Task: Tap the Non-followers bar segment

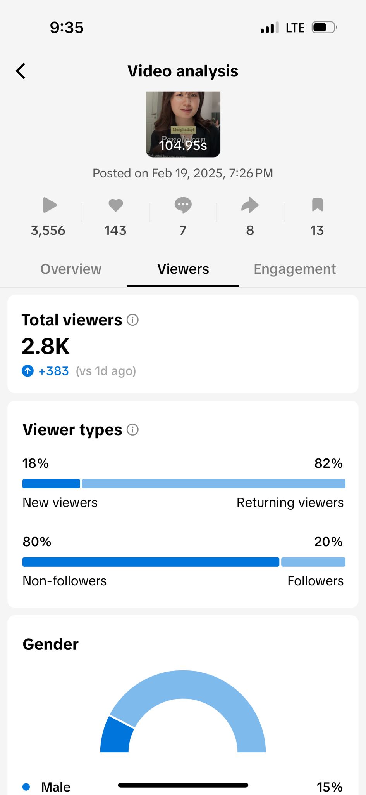Action: pyautogui.click(x=151, y=562)
